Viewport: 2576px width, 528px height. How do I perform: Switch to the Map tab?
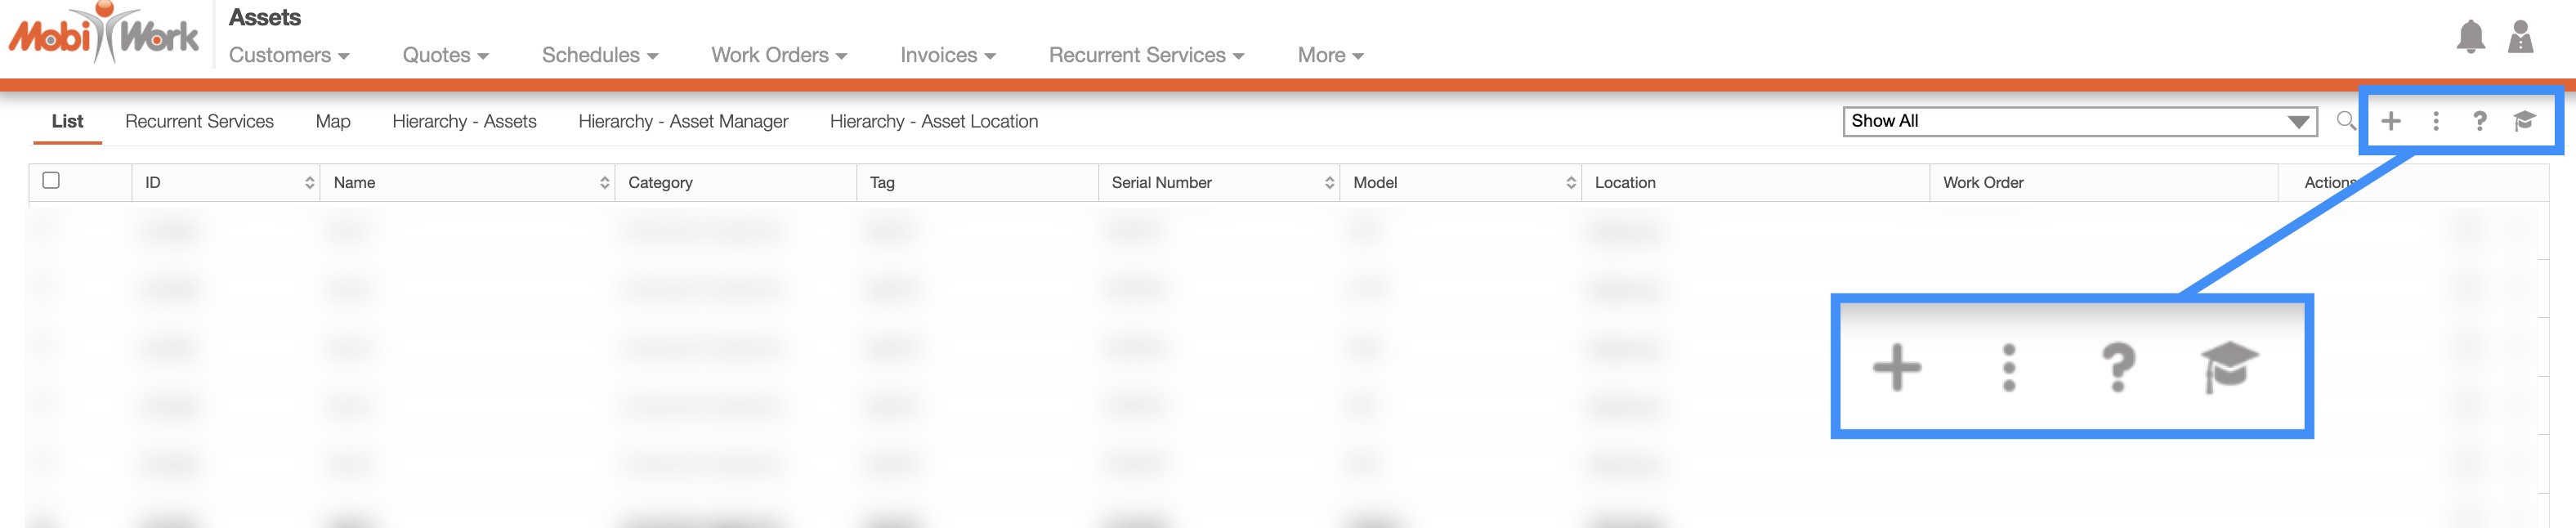pos(332,121)
